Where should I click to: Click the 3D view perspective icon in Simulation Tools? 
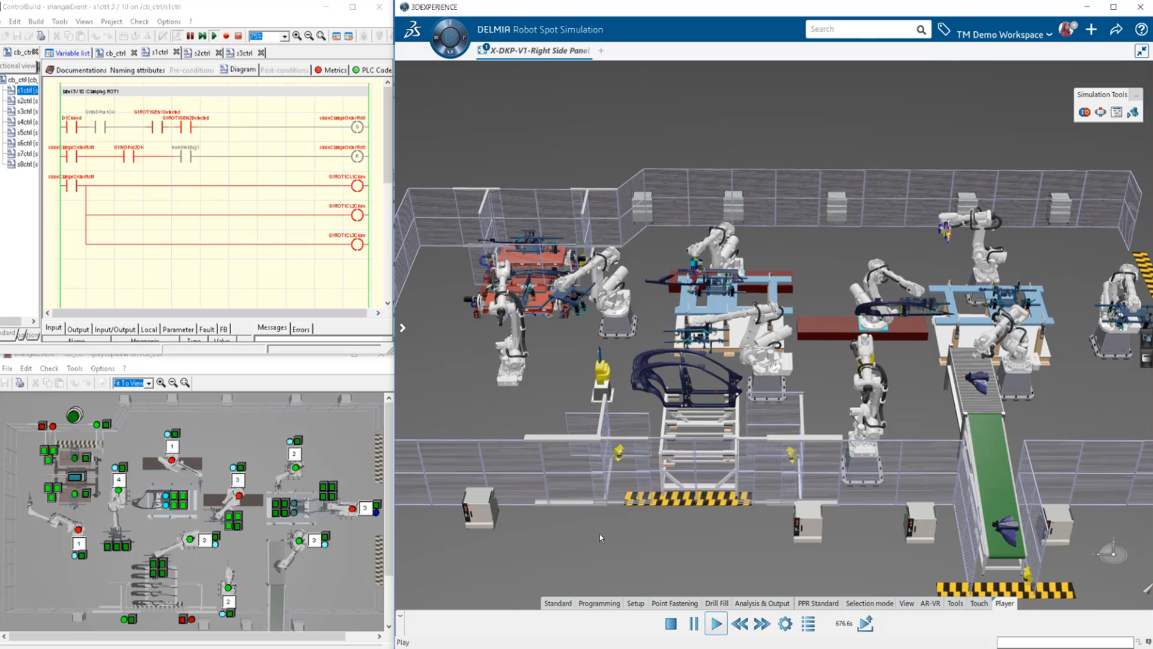(x=1101, y=112)
